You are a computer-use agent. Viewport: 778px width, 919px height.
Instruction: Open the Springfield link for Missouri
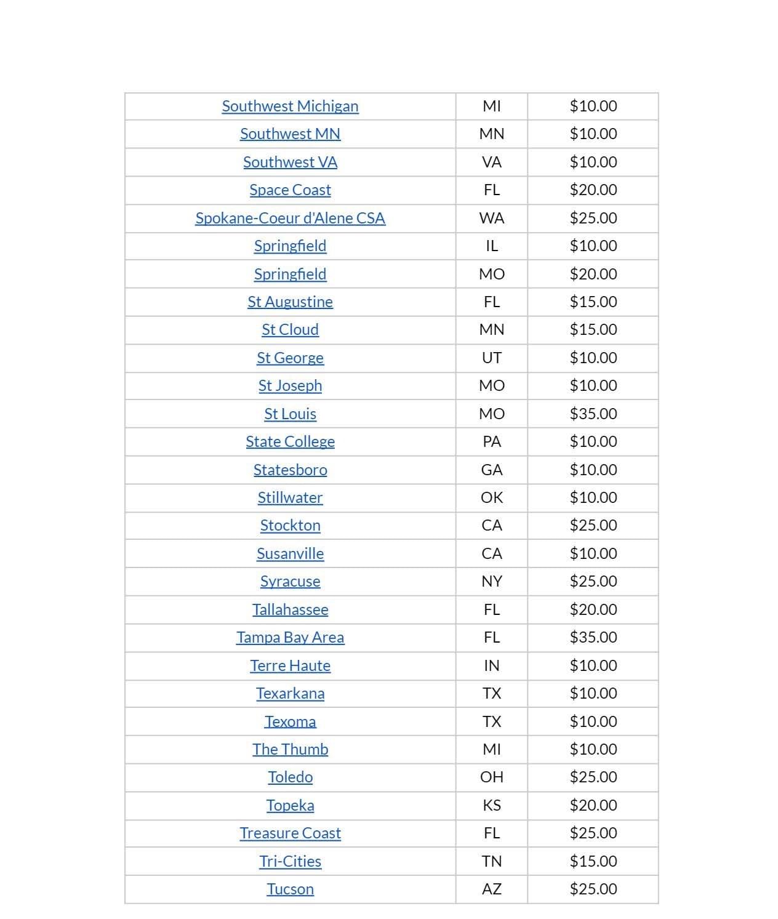[290, 275]
